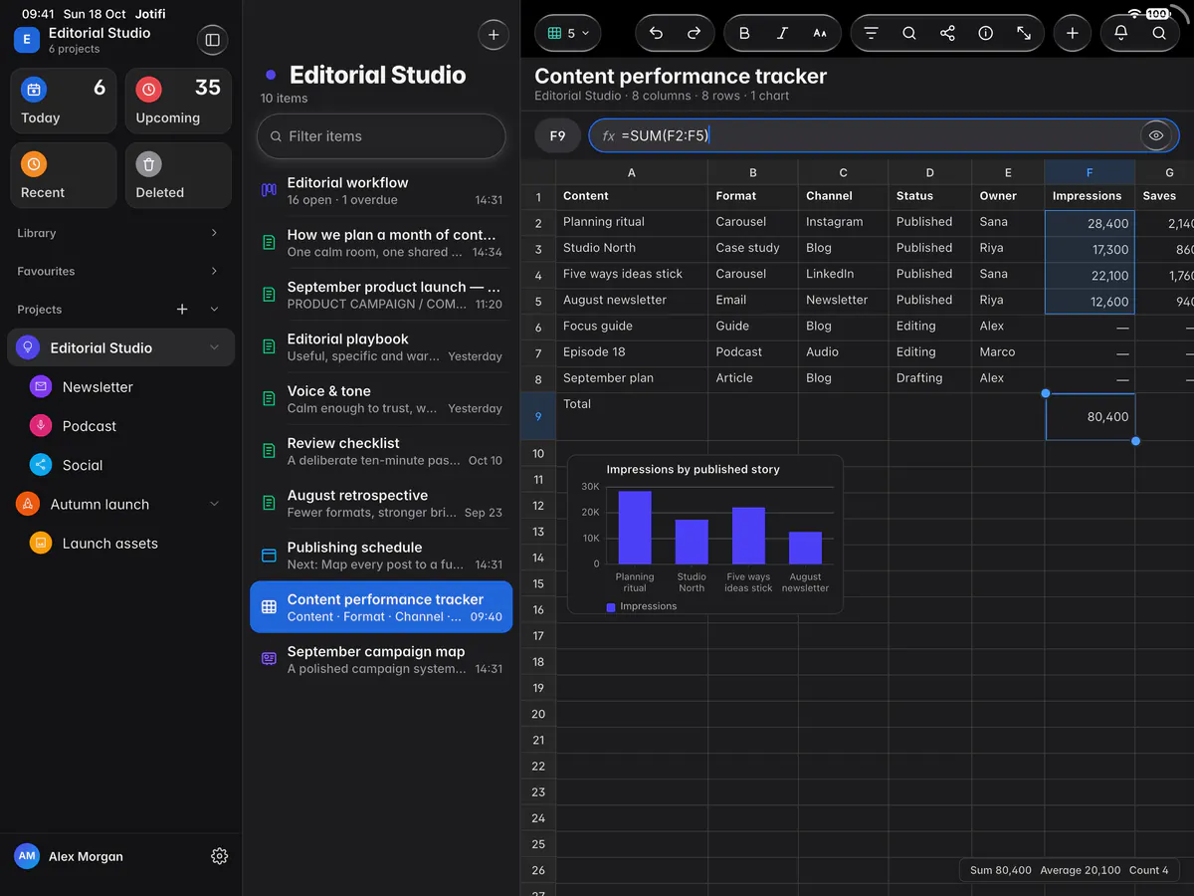The width and height of the screenshot is (1194, 896).
Task: Open the Recent list
Action: (63, 175)
